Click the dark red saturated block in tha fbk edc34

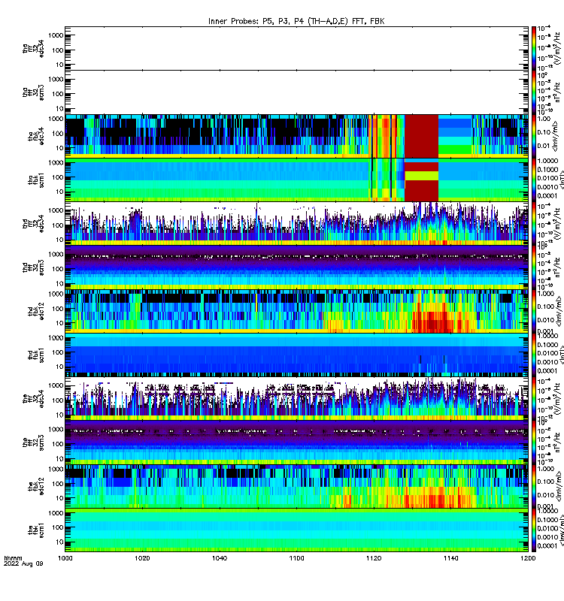click(x=422, y=136)
